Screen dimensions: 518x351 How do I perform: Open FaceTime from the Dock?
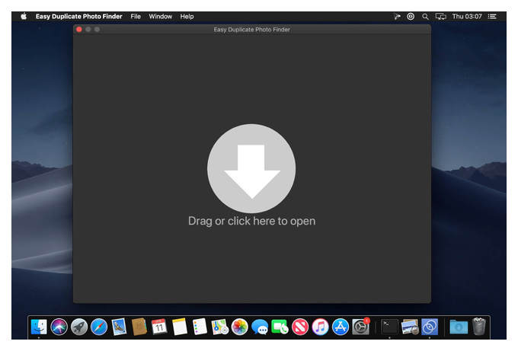point(280,327)
